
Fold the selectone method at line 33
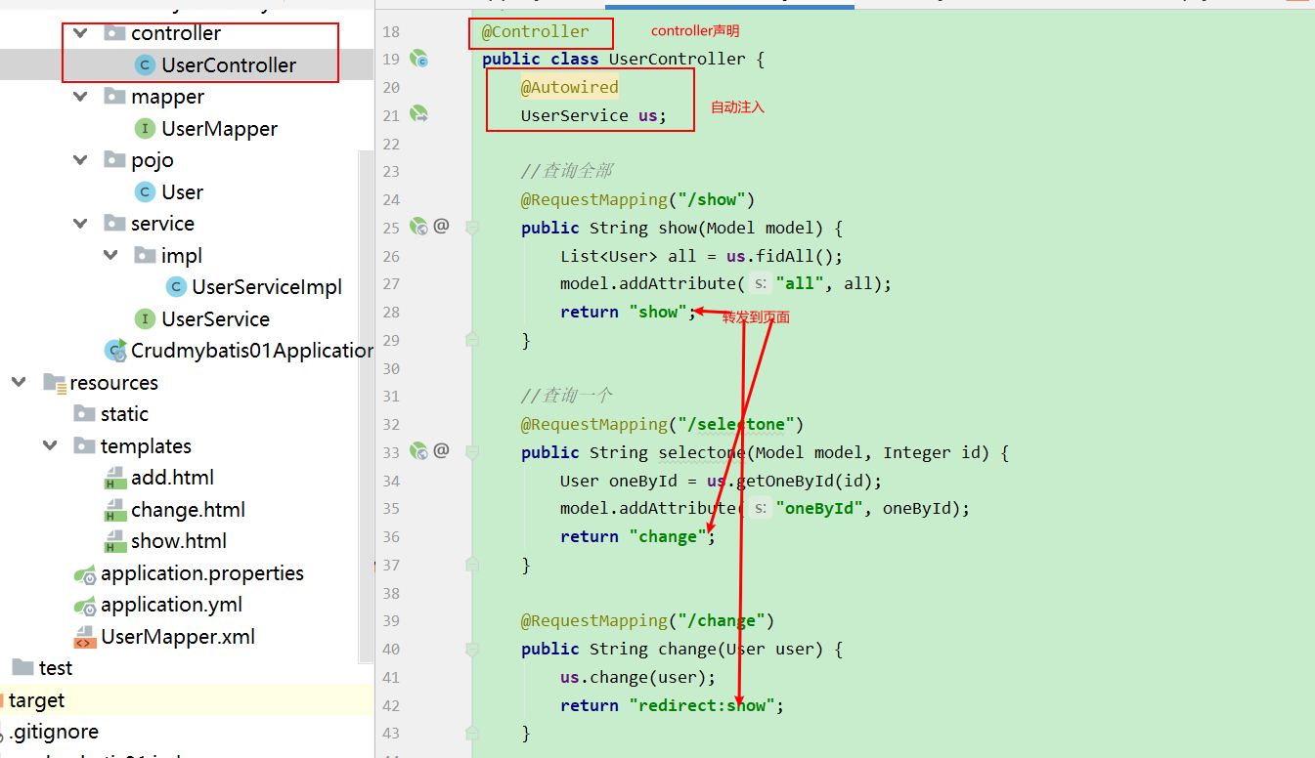[472, 452]
